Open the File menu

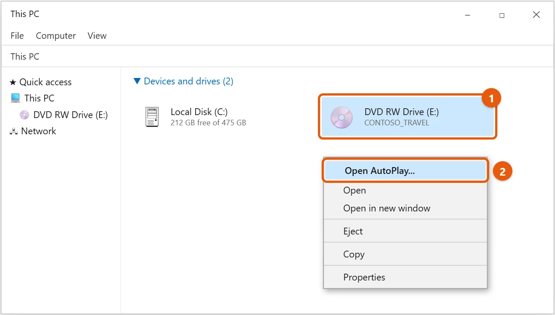pyautogui.click(x=17, y=36)
